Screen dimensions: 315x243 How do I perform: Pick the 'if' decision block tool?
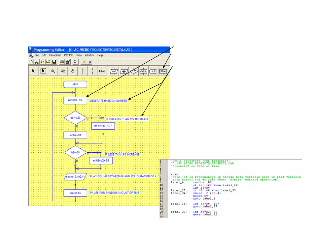pyautogui.click(x=134, y=71)
